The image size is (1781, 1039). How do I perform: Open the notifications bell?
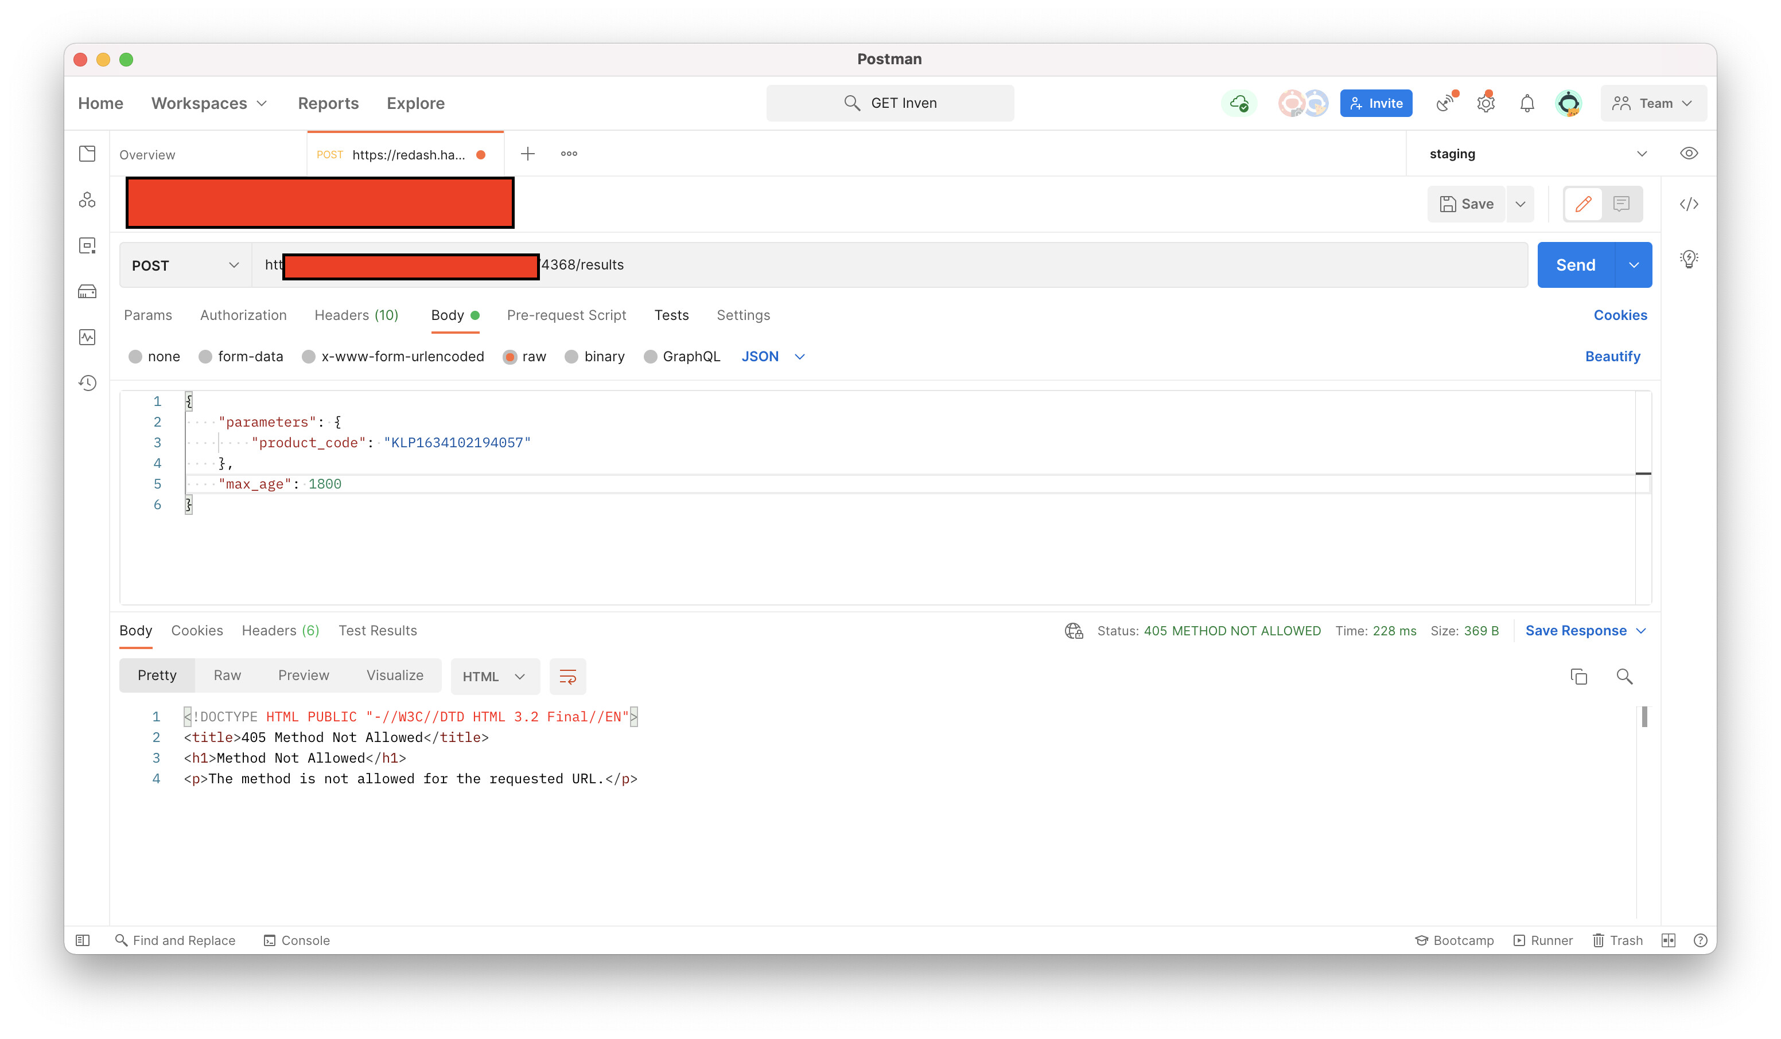point(1527,103)
